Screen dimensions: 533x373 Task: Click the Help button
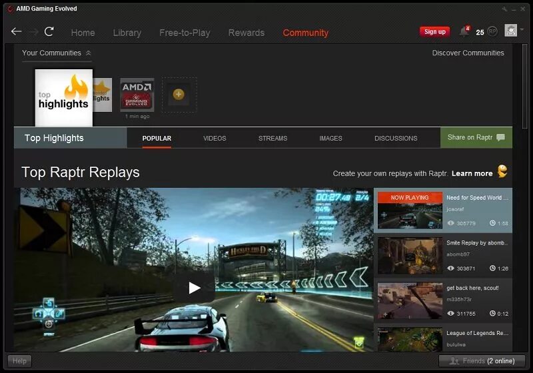(x=19, y=361)
